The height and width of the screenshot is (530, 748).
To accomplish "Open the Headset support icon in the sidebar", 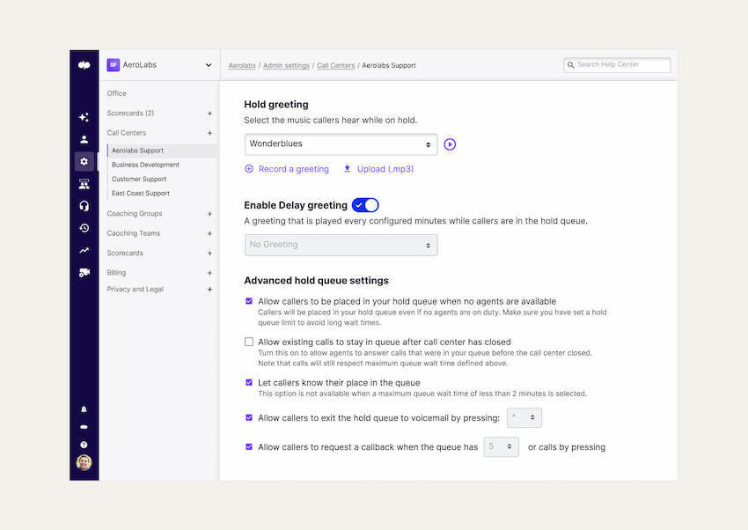I will coord(84,205).
